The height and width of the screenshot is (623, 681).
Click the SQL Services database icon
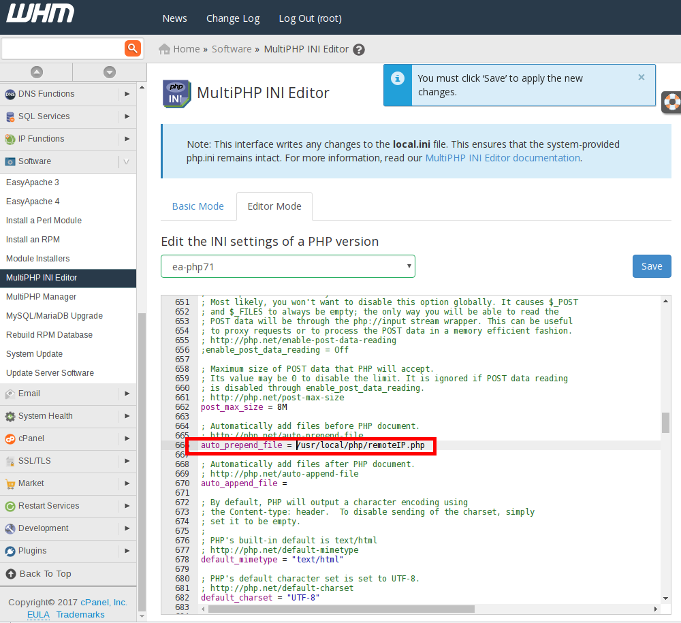10,117
